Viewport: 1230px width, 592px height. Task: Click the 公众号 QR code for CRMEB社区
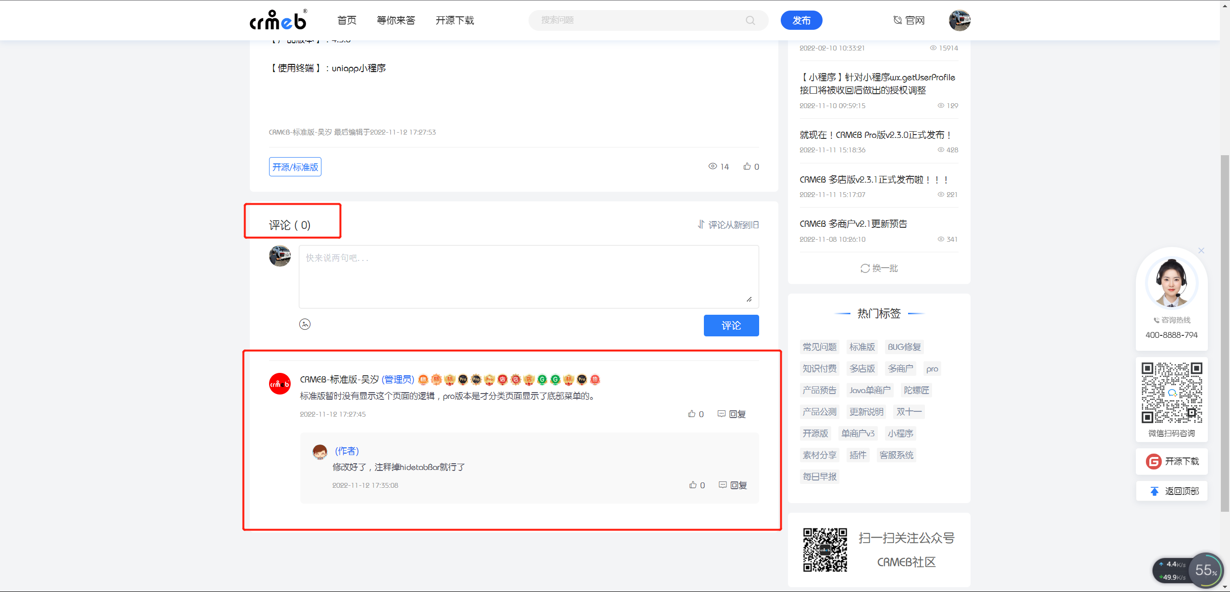(x=825, y=550)
